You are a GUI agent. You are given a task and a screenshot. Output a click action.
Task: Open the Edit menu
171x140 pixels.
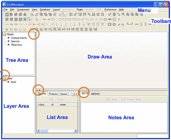tap(12, 10)
